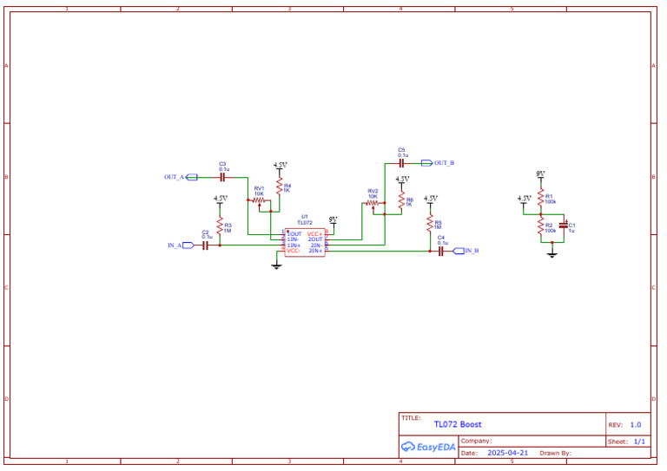Viewport: 667px width, 471px height.
Task: Click the 'OUT_B' net label text
Action: (444, 163)
